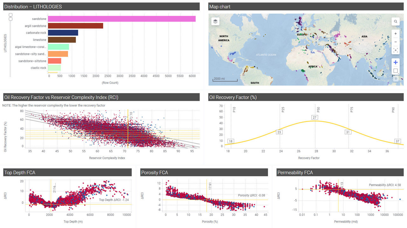The width and height of the screenshot is (407, 228).
Task: Click lower handle of lithologies range slider
Action: click(x=10, y=19)
